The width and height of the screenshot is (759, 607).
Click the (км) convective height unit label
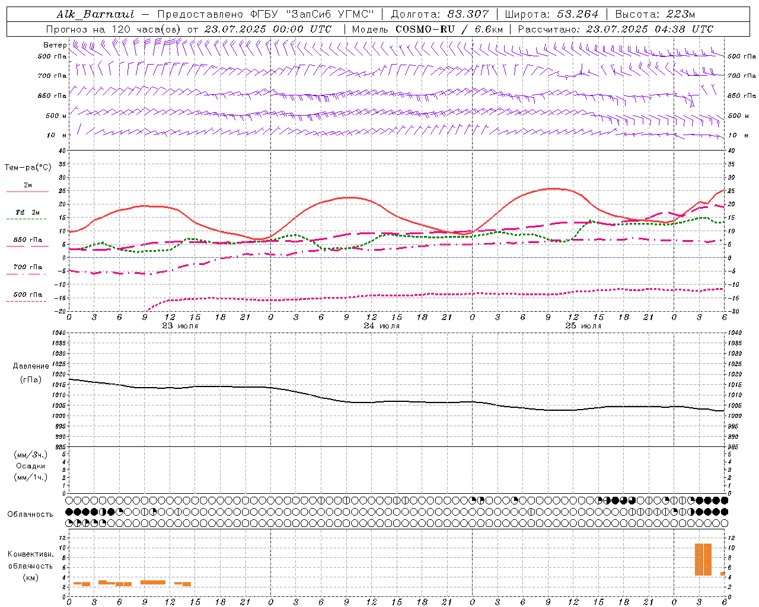[x=31, y=577]
